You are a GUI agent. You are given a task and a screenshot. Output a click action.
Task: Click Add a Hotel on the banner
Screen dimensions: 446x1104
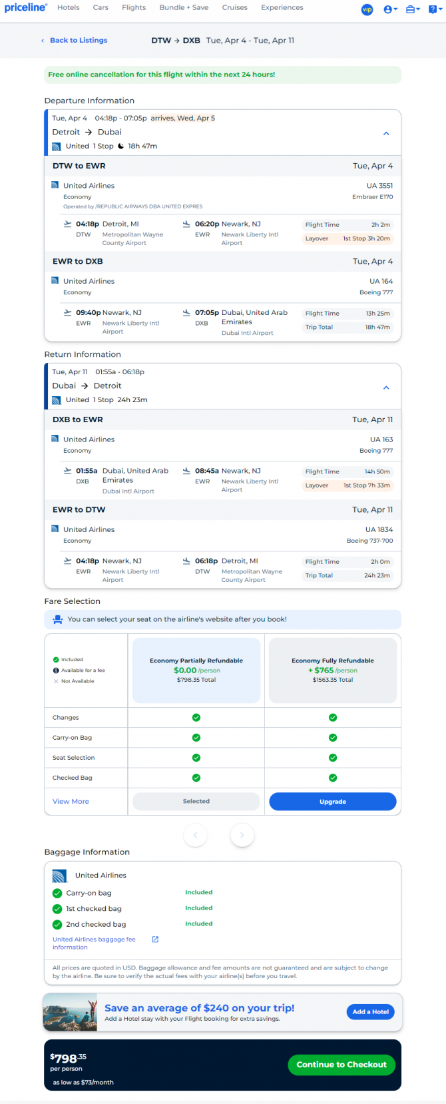pyautogui.click(x=370, y=1012)
